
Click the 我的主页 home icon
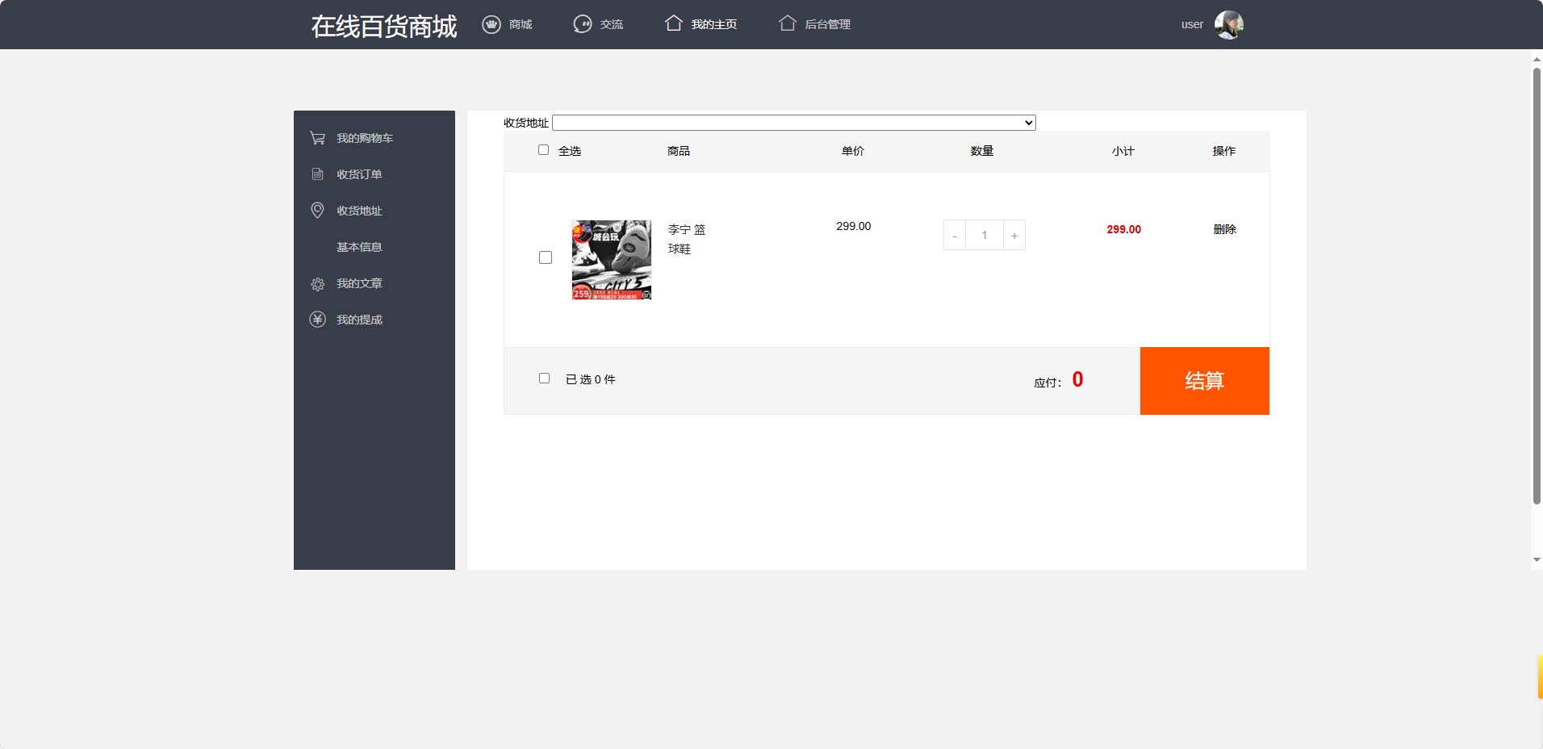click(x=675, y=23)
